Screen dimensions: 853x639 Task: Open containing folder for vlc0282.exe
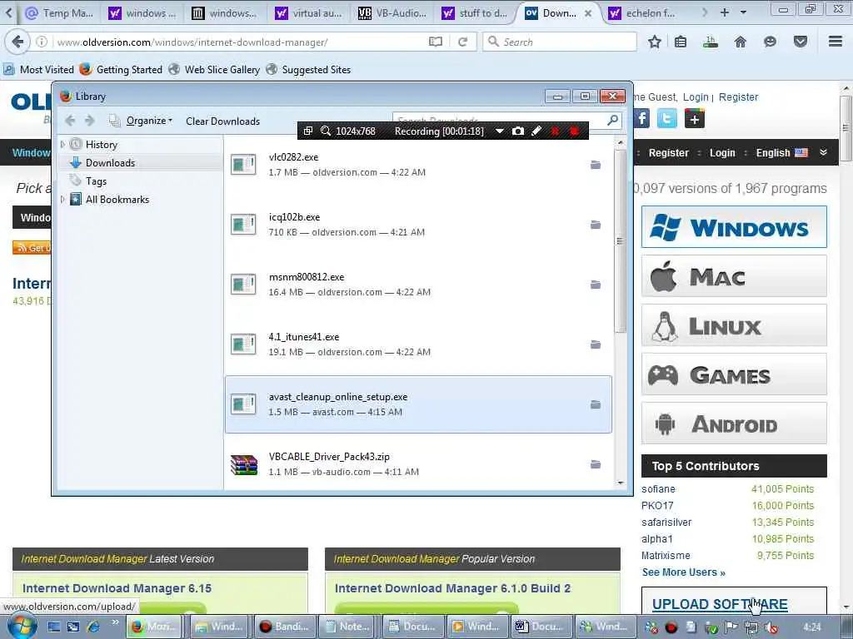point(596,165)
